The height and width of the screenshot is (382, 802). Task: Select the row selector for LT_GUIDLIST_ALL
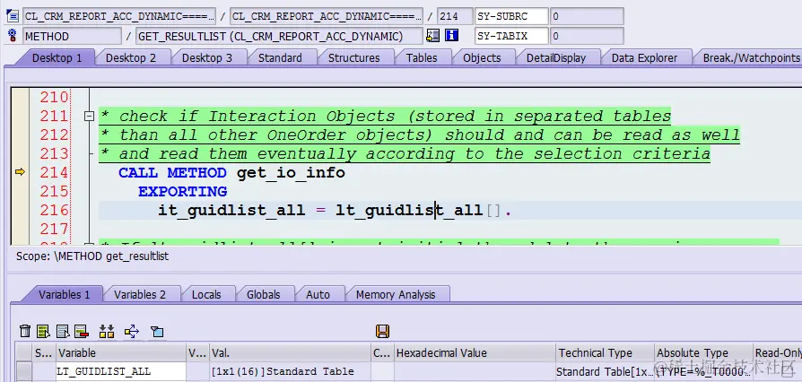(24, 371)
